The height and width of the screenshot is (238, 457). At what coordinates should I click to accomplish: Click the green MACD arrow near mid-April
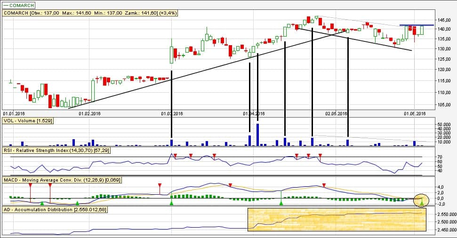pos(281,203)
